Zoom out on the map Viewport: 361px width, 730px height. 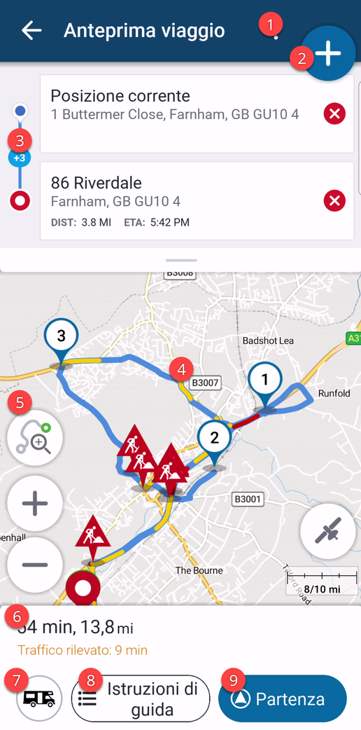36,565
